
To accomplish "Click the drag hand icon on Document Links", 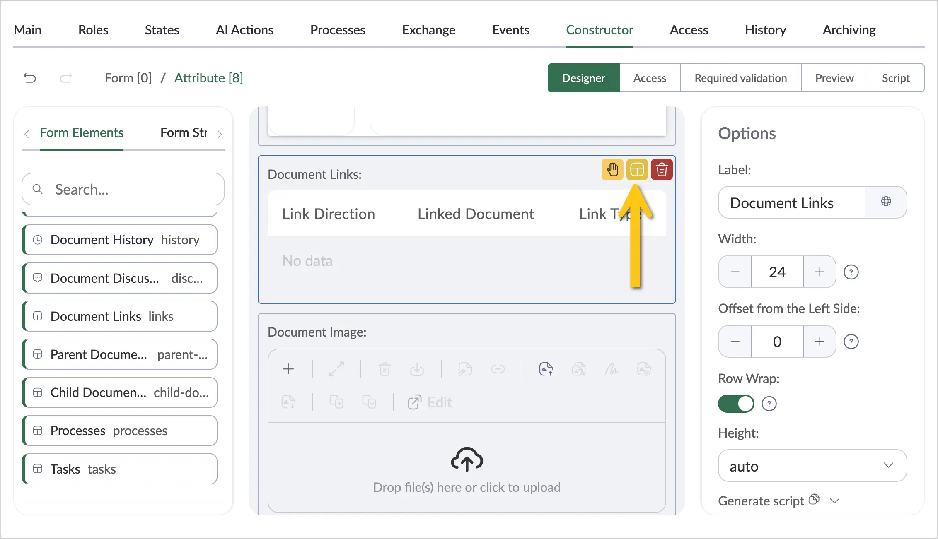I will click(x=612, y=170).
